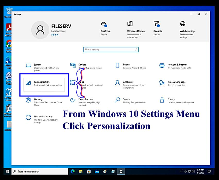219x180 pixels.
Task: Open the Update & Security arrows icon
Action: tap(29, 117)
